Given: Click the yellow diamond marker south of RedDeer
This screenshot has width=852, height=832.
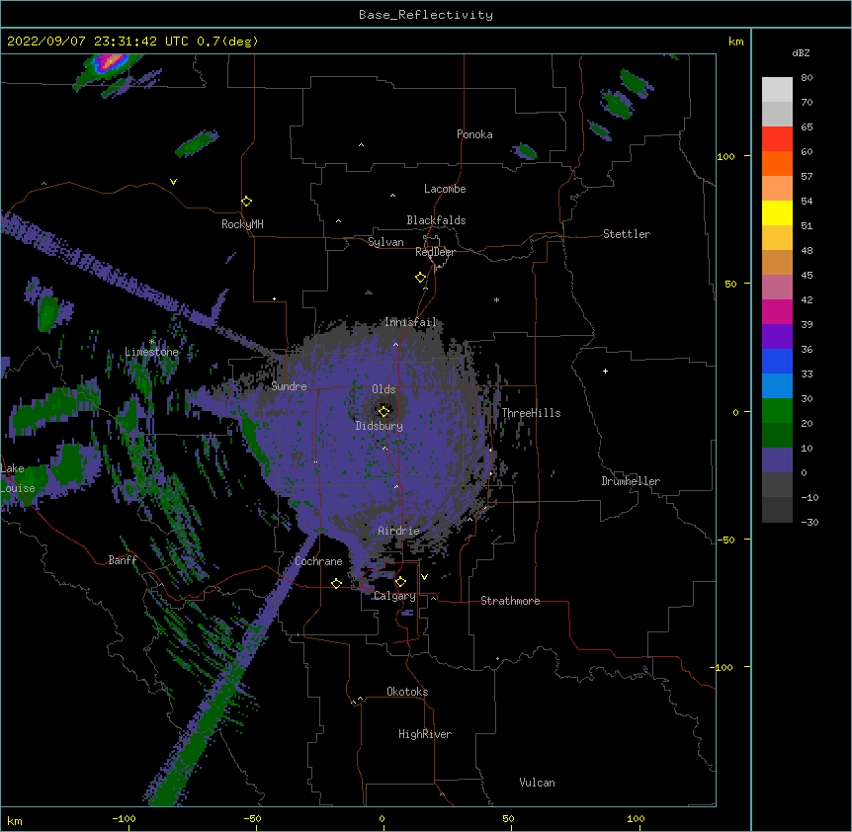Looking at the screenshot, I should tap(420, 278).
